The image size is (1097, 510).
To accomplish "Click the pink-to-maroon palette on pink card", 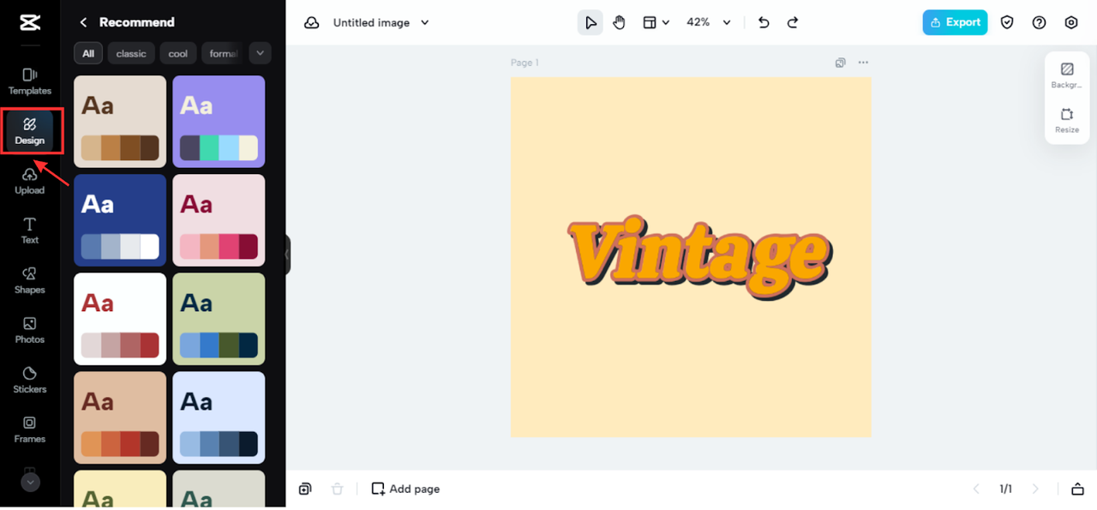I will click(x=219, y=246).
